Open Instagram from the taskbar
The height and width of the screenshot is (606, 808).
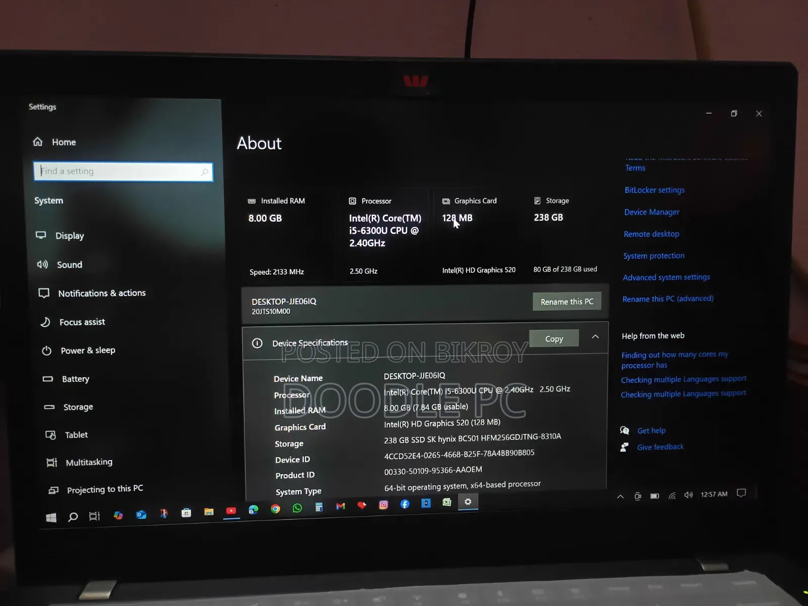[x=383, y=505]
